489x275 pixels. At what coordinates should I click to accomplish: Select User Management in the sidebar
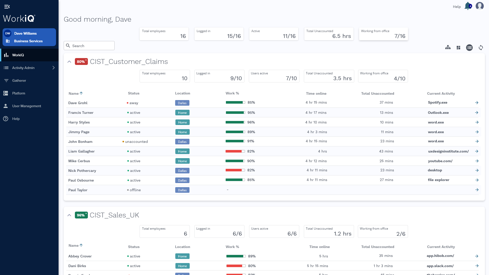click(26, 106)
